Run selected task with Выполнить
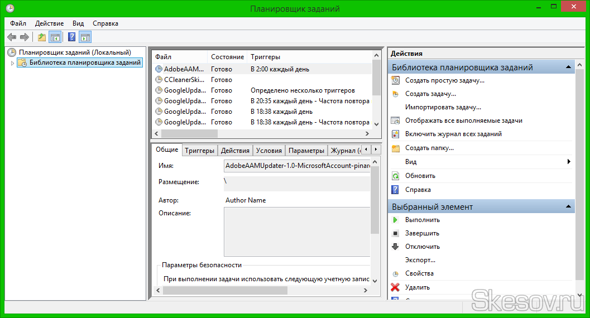 (422, 220)
